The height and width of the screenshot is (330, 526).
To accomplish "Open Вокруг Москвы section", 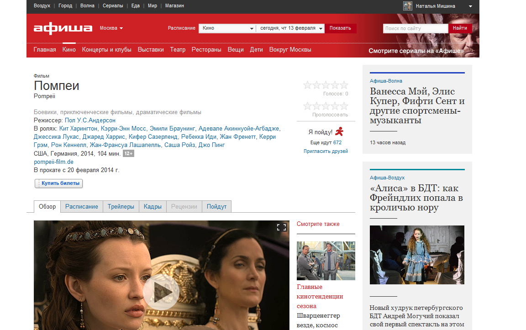I will pyautogui.click(x=290, y=50).
